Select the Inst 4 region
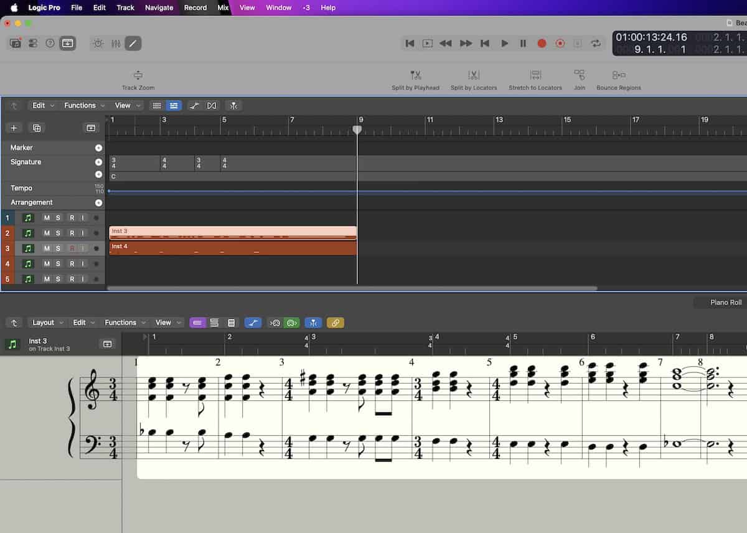This screenshot has width=747, height=533. (233, 248)
